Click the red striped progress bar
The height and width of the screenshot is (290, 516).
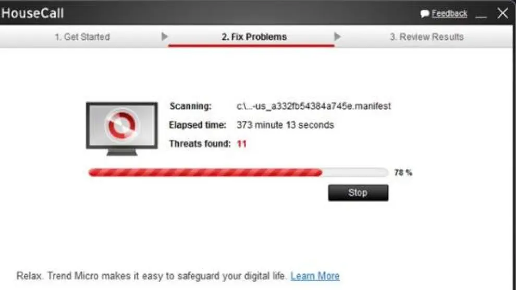point(205,172)
